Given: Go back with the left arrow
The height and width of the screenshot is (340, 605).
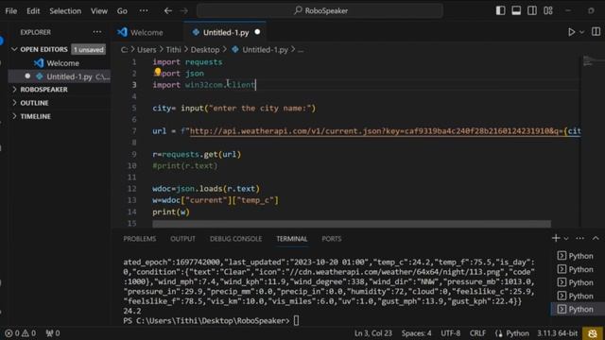Looking at the screenshot, I should (168, 10).
